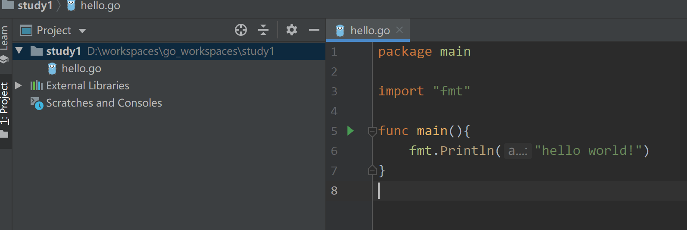The height and width of the screenshot is (230, 687).
Task: Click the Collapse All icon in Project panel
Action: pos(263,30)
